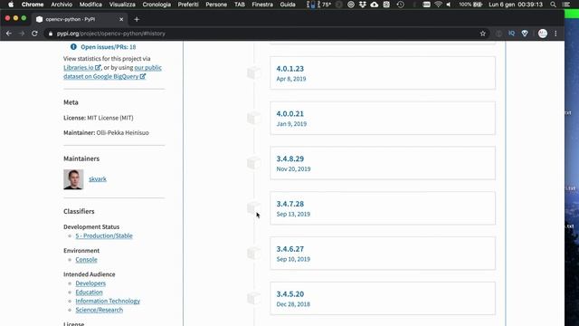The height and width of the screenshot is (326, 579).
Task: Open the Google BigQuery public dataset link
Action: click(x=112, y=72)
